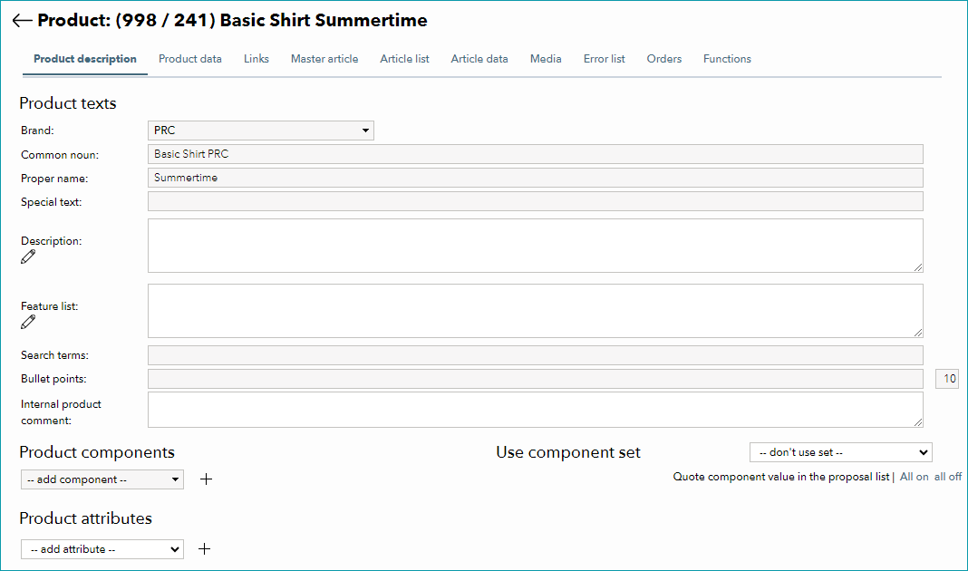Open the Orders tab

point(664,59)
